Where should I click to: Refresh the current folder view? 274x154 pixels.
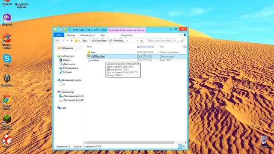[x=142, y=41]
